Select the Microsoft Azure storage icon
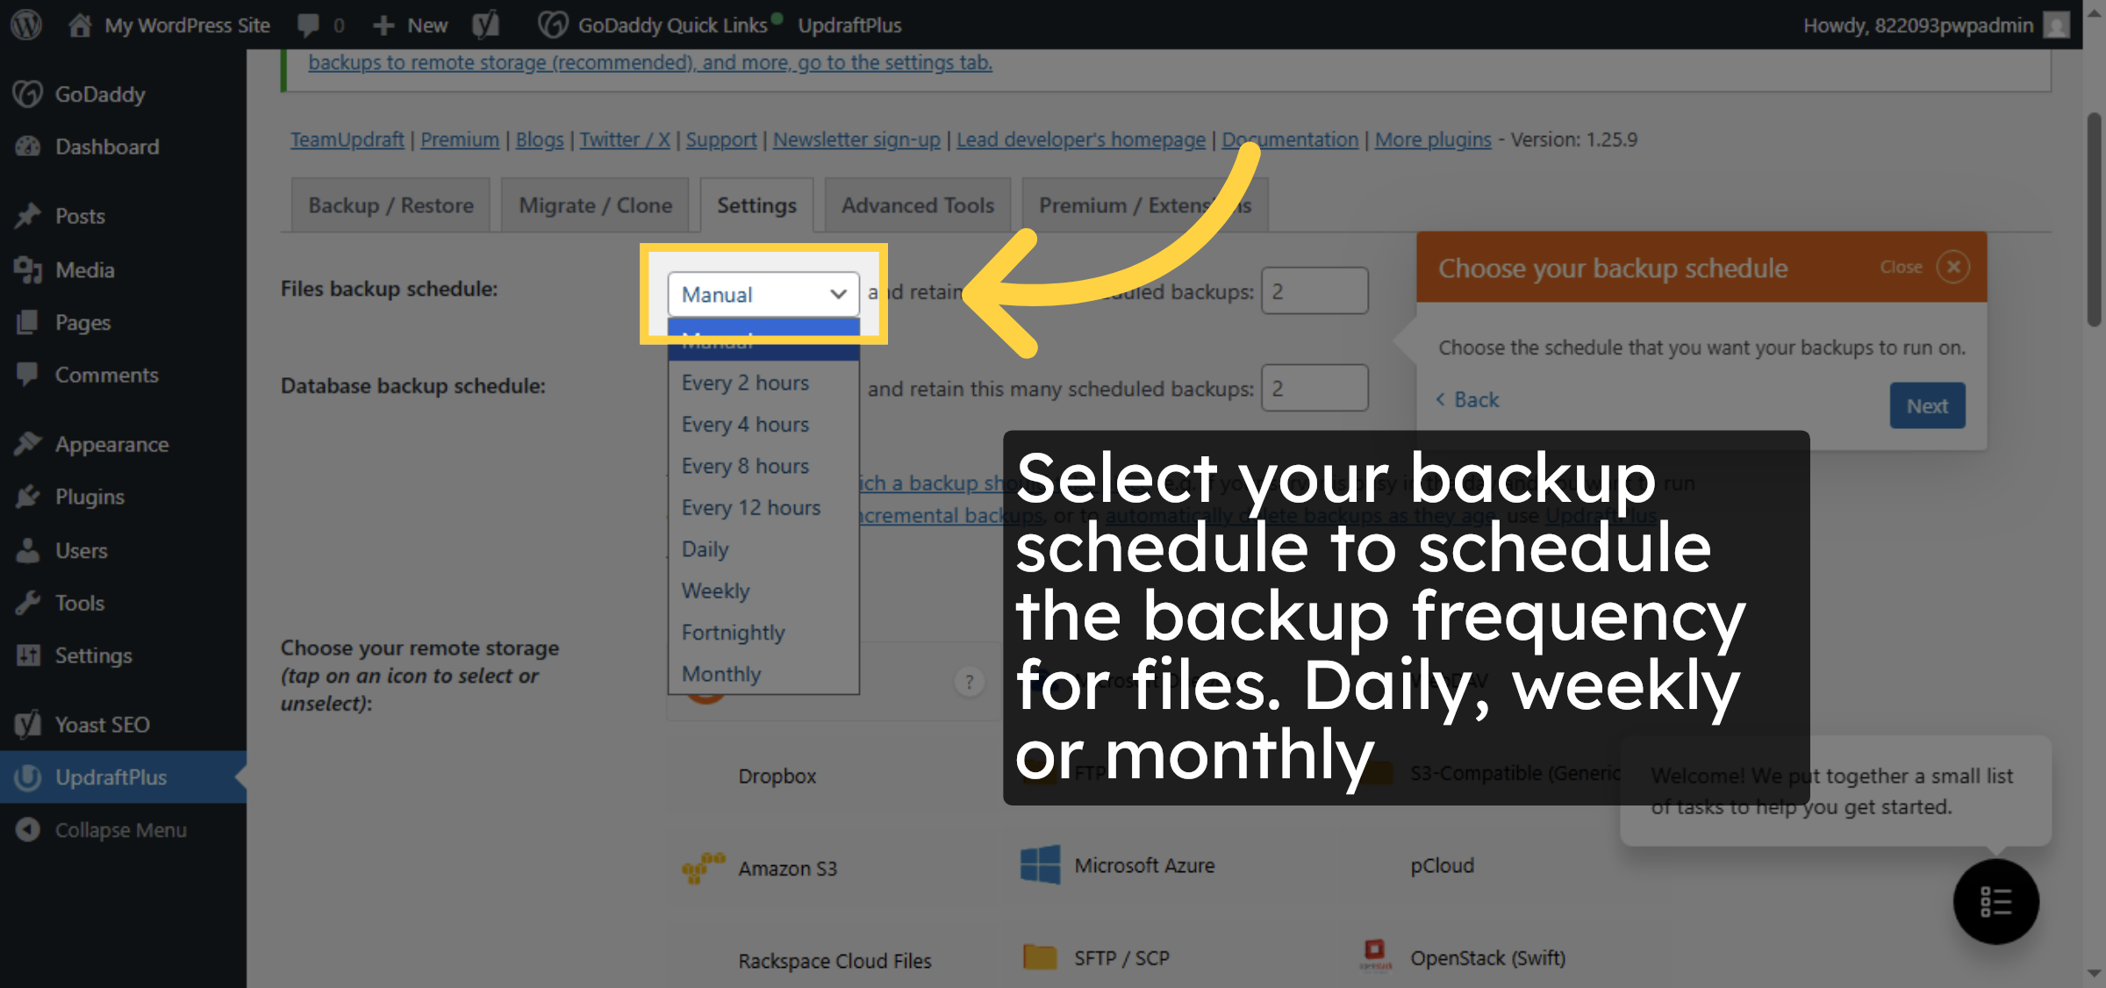This screenshot has height=988, width=2106. (x=1041, y=865)
